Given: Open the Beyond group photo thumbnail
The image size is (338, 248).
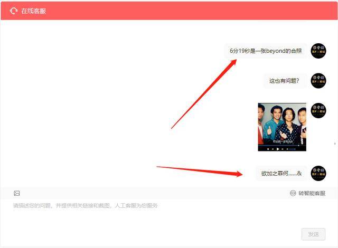Looking at the screenshot, I should coord(282,127).
